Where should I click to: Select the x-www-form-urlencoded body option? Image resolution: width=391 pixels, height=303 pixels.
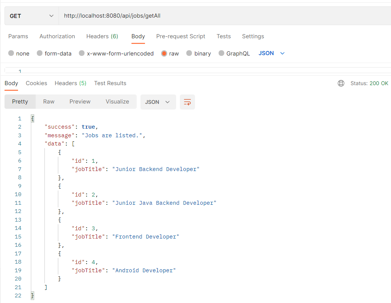82,53
